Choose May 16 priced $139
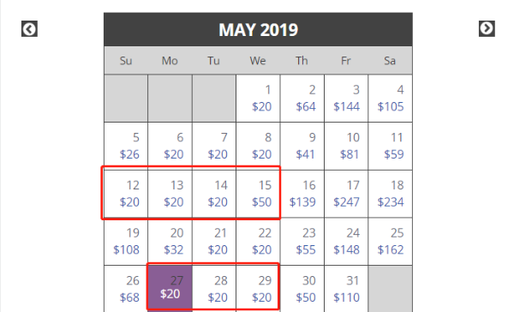Screen dimensions: 514x312 [x=302, y=194]
